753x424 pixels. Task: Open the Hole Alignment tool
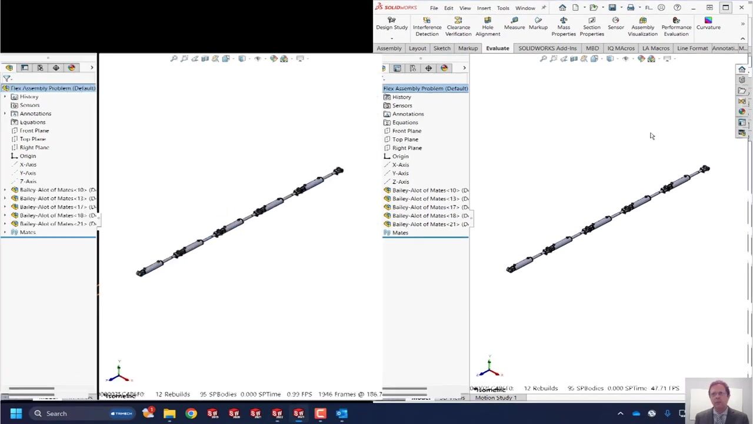coord(488,26)
